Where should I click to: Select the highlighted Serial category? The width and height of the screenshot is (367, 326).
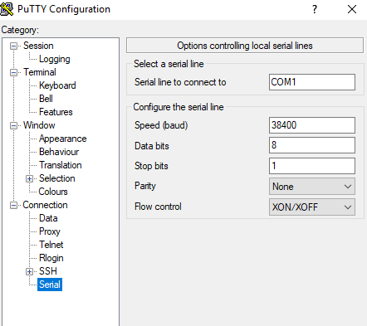point(50,285)
